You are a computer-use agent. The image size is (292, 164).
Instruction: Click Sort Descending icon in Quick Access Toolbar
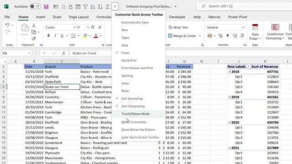click(100, 7)
